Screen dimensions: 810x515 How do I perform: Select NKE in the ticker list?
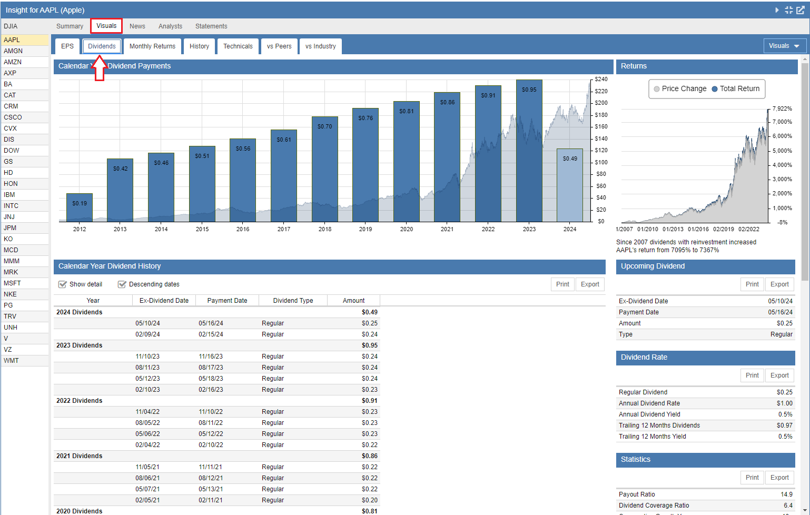pos(25,294)
